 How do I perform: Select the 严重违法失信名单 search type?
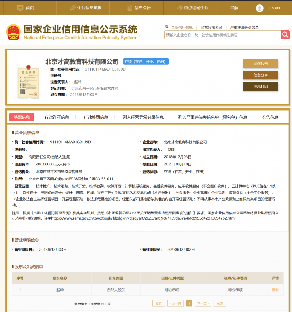(x=244, y=27)
